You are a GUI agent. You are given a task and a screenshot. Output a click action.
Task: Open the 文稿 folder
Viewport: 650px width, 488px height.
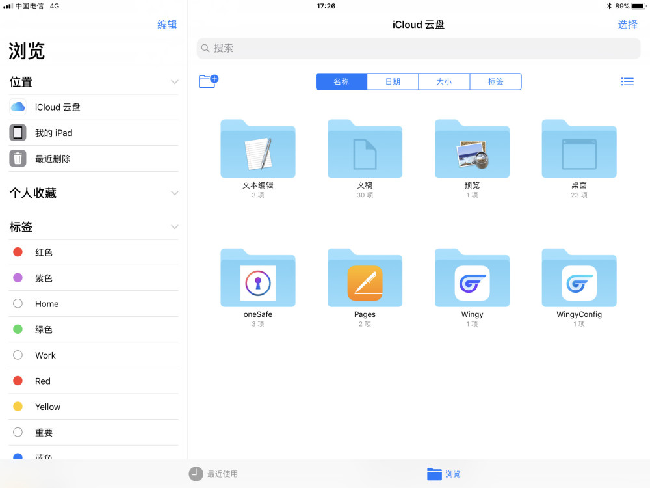pos(365,148)
